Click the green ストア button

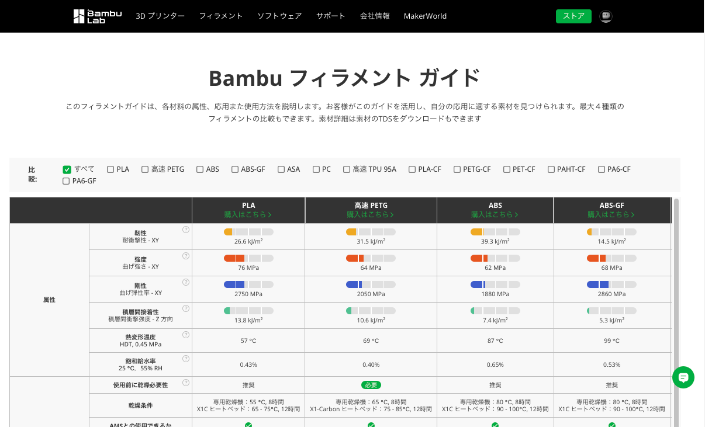tap(573, 16)
